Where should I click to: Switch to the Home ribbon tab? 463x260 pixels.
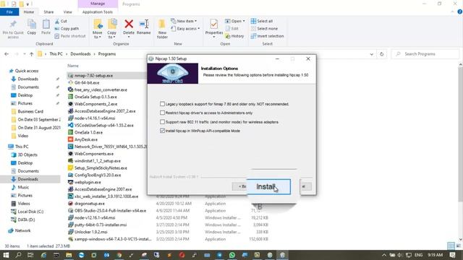click(x=29, y=12)
